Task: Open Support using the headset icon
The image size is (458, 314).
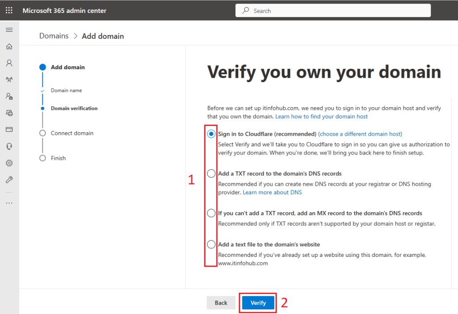Action: (x=9, y=147)
